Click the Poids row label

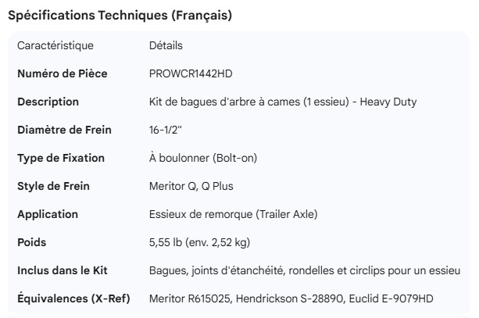pyautogui.click(x=32, y=242)
